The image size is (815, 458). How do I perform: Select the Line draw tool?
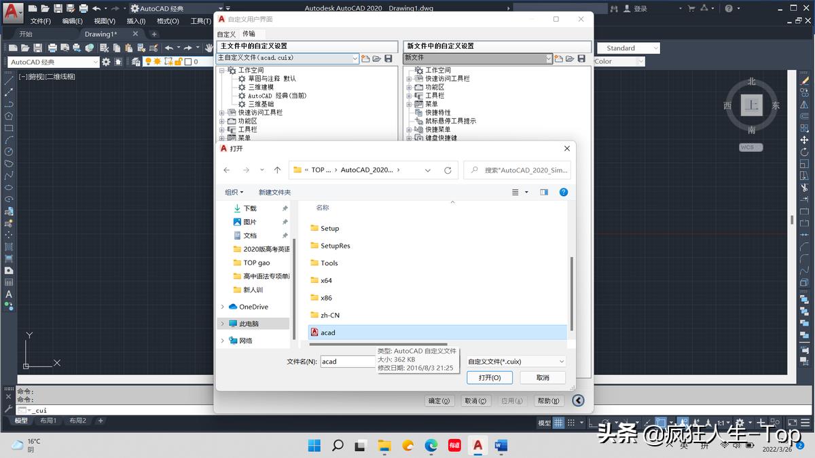9,79
